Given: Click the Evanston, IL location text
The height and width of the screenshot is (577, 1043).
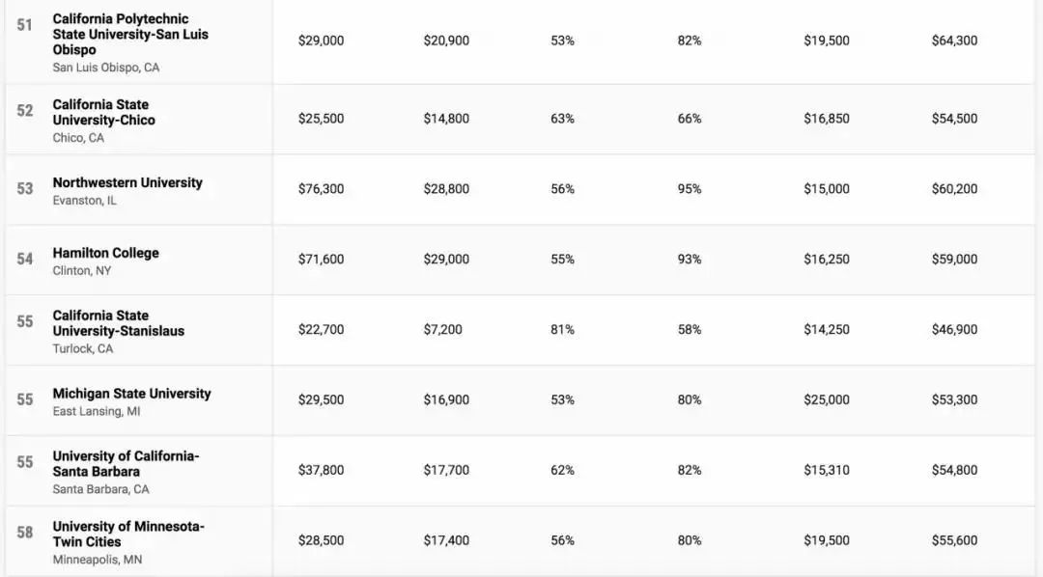Looking at the screenshot, I should click(x=84, y=201).
